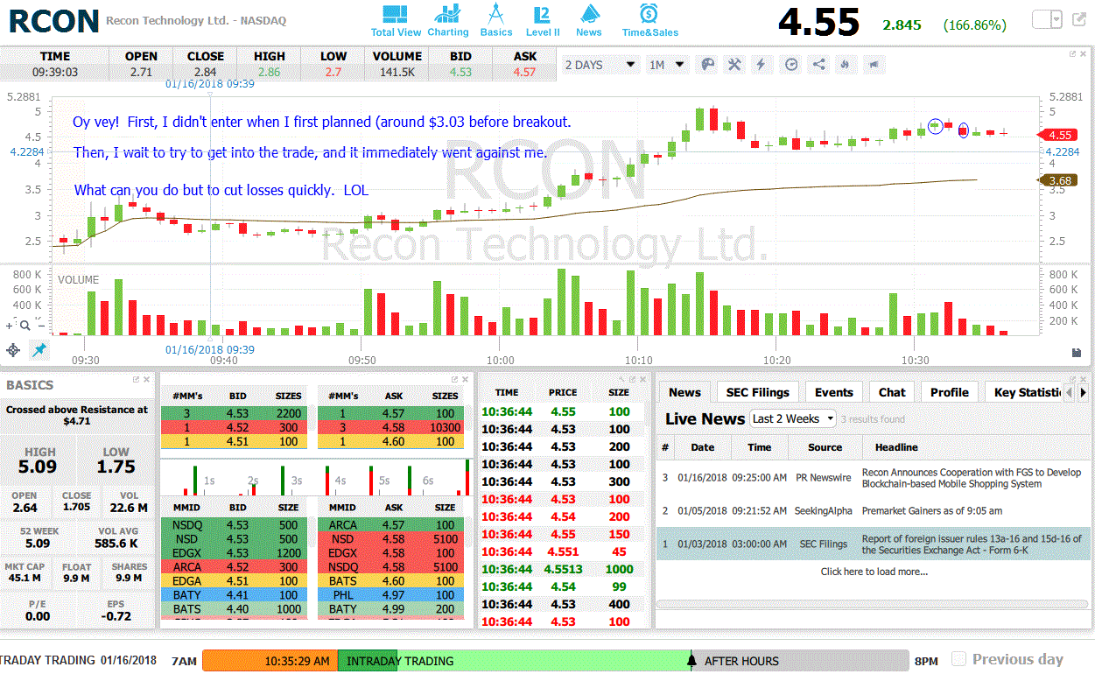The width and height of the screenshot is (1095, 674).
Task: Open the Basics view
Action: (x=496, y=20)
